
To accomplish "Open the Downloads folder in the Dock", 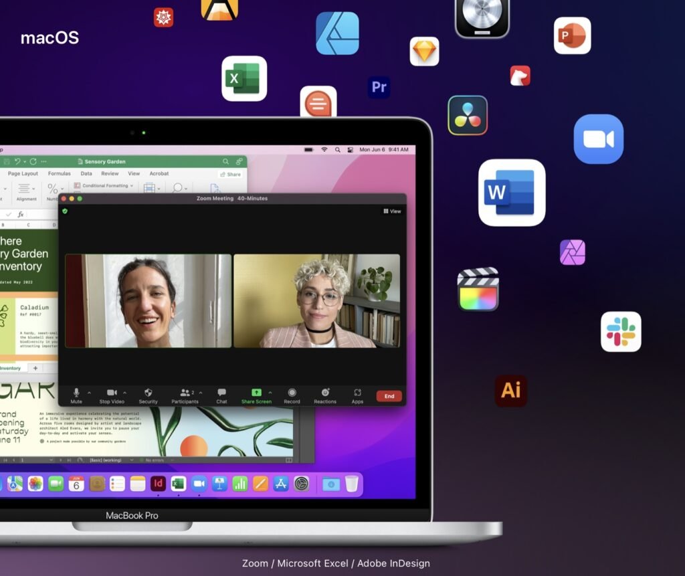I will pyautogui.click(x=331, y=484).
